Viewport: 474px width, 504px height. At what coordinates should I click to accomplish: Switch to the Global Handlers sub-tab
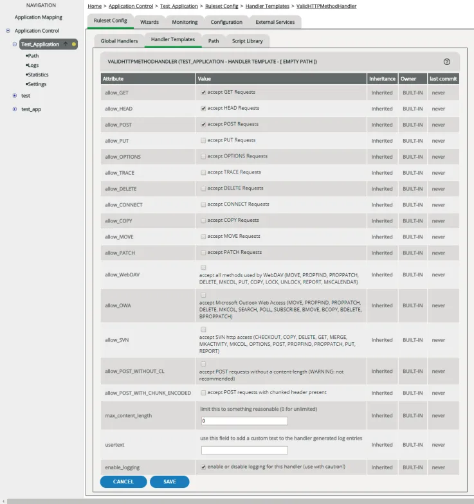point(119,41)
